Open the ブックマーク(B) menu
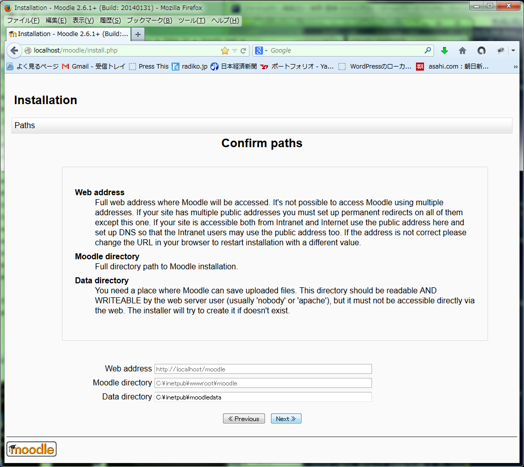524x467 pixels. (x=149, y=21)
